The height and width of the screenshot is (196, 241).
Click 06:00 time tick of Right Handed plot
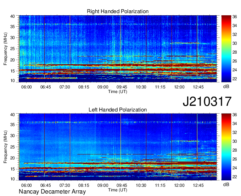(27, 87)
